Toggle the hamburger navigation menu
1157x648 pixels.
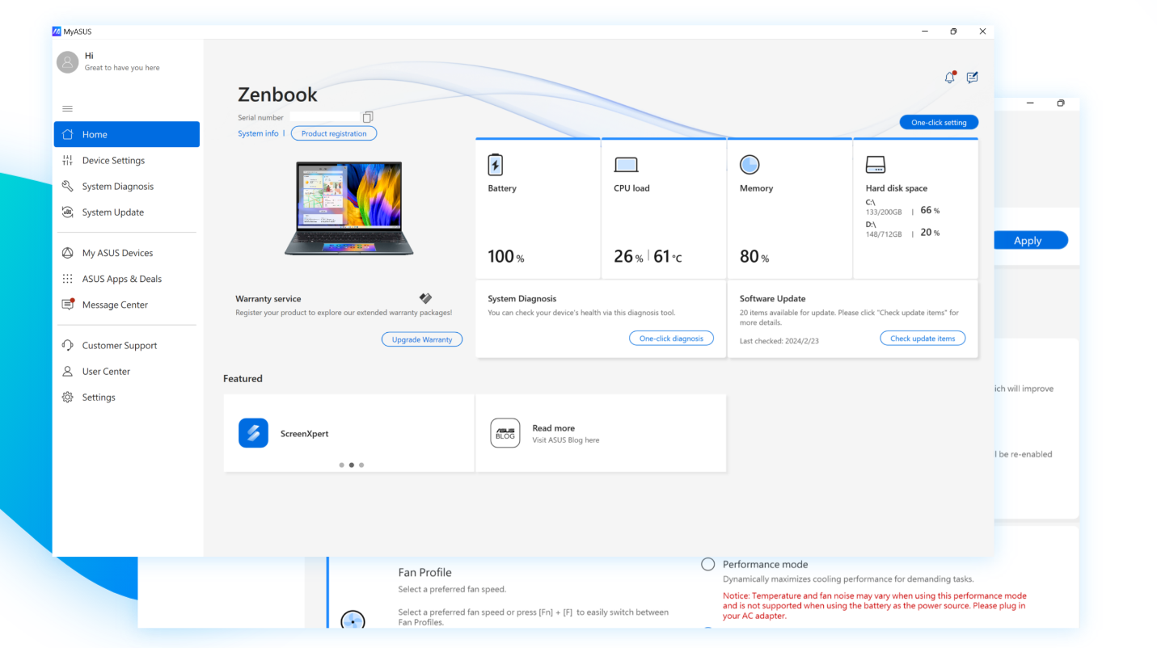click(68, 108)
